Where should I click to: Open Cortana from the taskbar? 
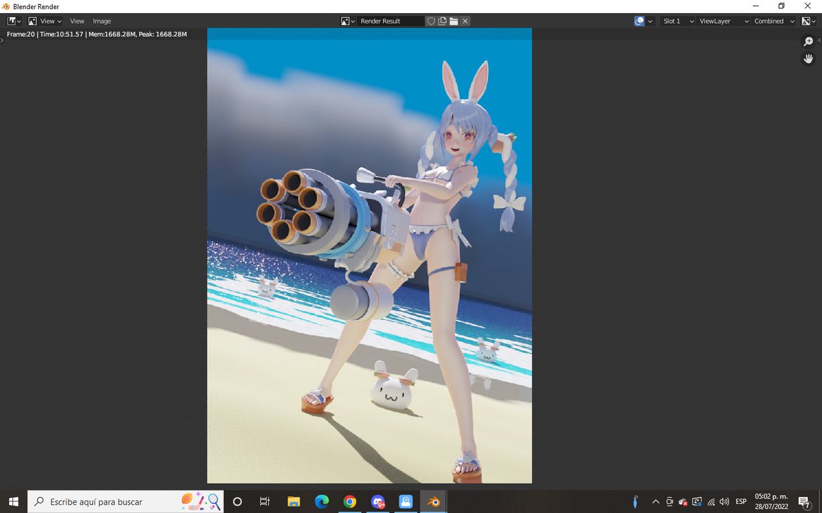[238, 501]
